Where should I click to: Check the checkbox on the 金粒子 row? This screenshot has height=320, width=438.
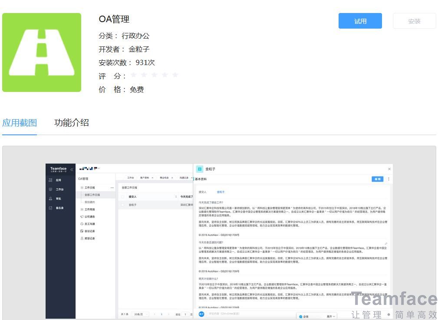click(x=122, y=205)
